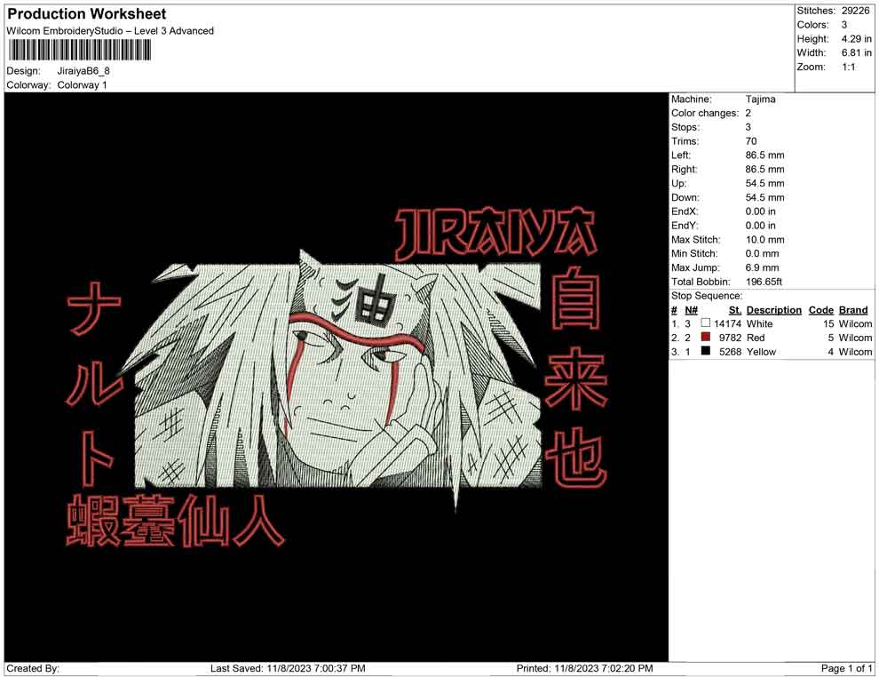Click the 'Left:' label in the machine details

[x=680, y=155]
